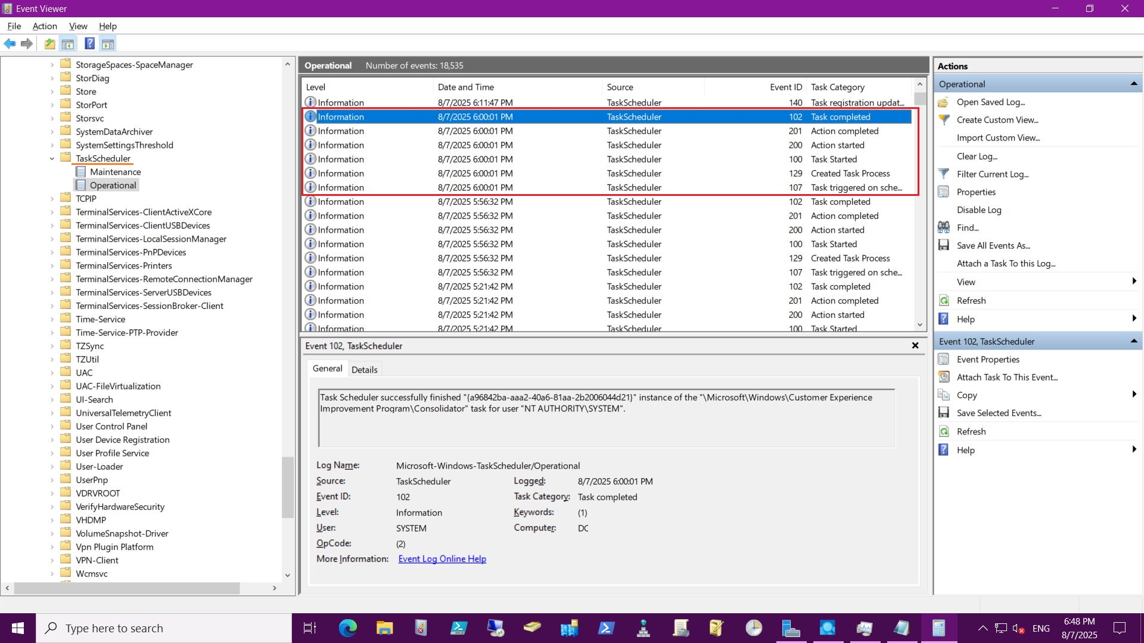Open File Explorer from the taskbar

coord(384,628)
